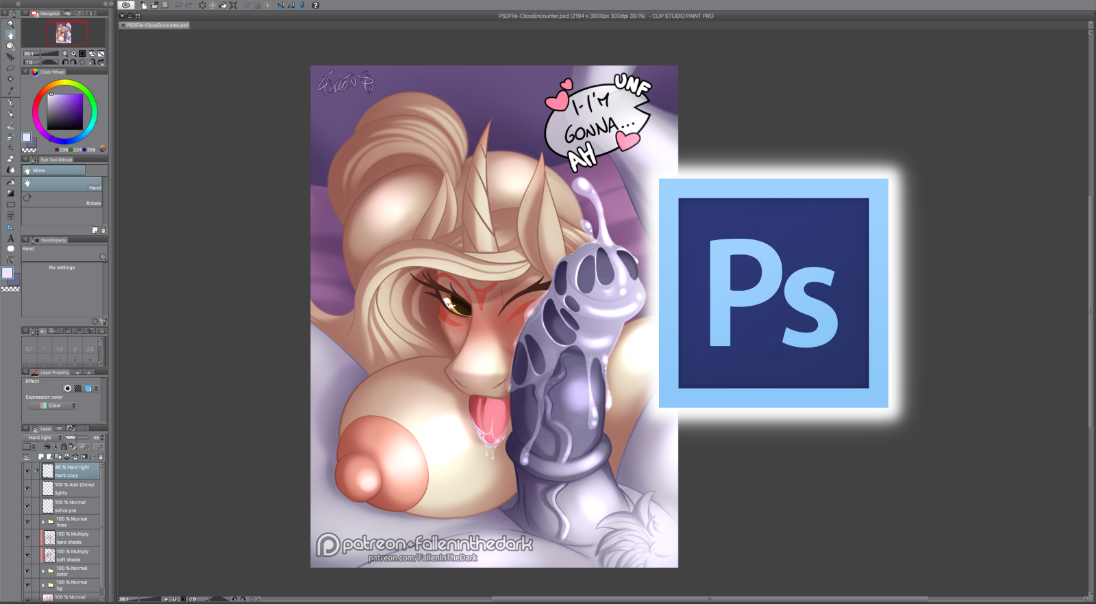Select the Gradient tool
Image resolution: width=1096 pixels, height=604 pixels.
tap(10, 194)
